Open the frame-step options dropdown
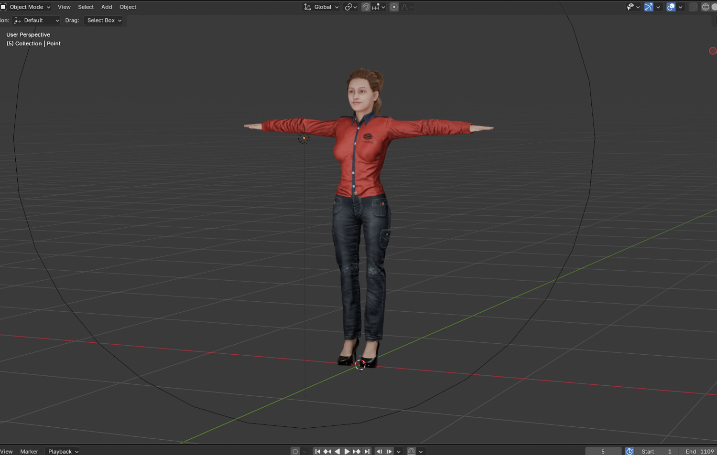Image resolution: width=717 pixels, height=455 pixels. (399, 451)
